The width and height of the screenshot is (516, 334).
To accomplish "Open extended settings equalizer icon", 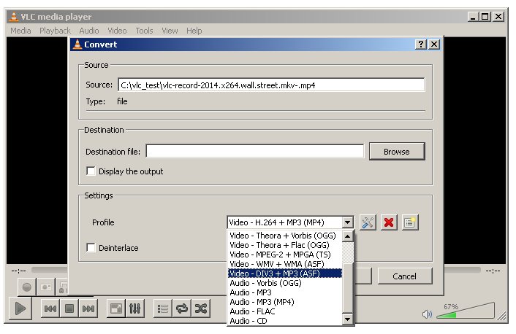I will (135, 308).
